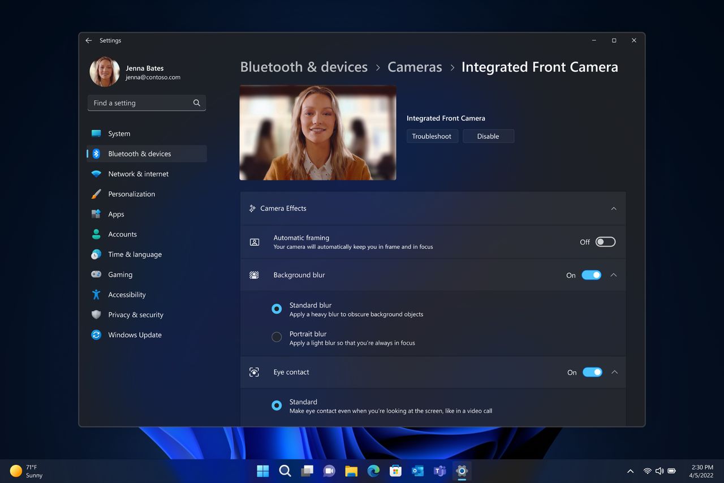Collapse the Eye contact section

(x=614, y=372)
